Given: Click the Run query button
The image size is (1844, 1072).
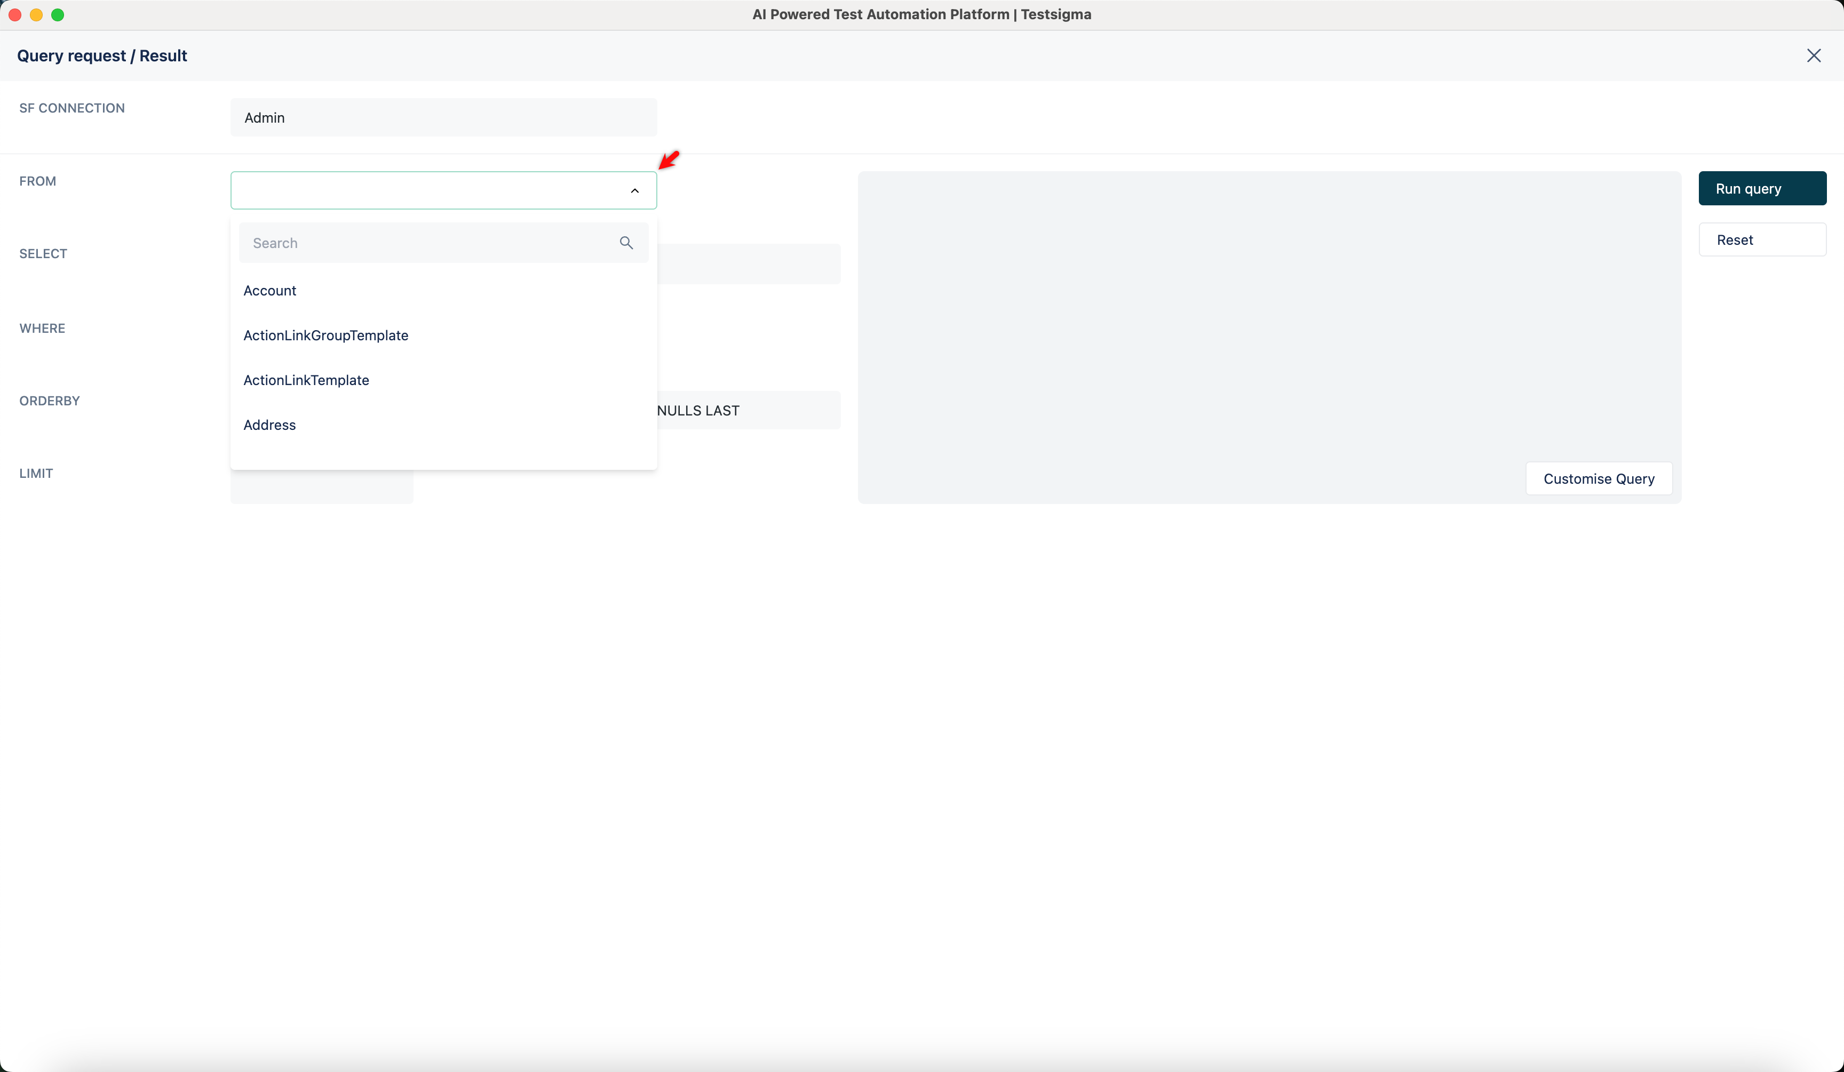Looking at the screenshot, I should tap(1763, 188).
